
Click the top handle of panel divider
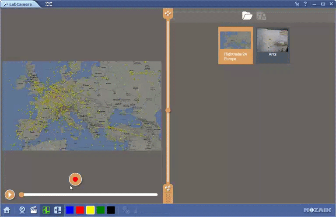(168, 14)
